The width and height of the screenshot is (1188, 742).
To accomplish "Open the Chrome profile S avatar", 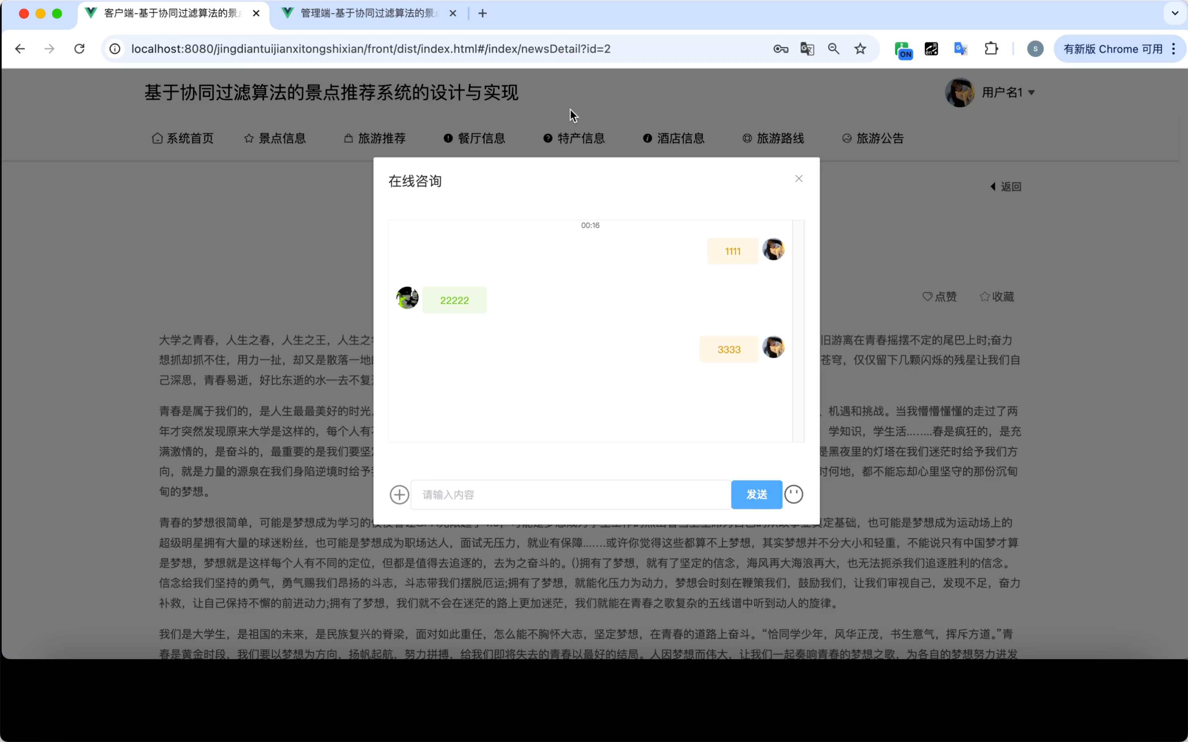I will [1035, 49].
